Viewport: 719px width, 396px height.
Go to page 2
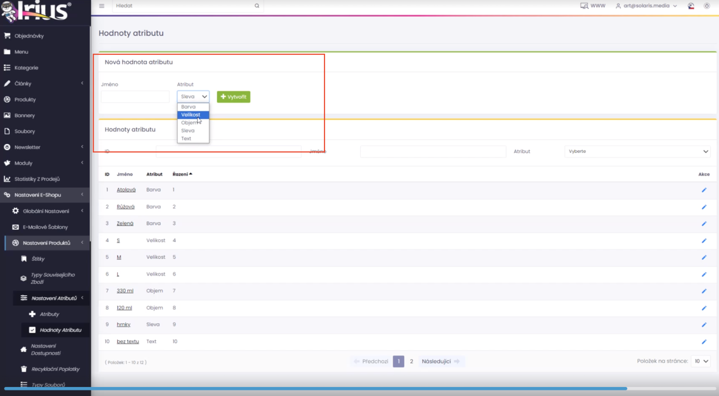click(x=412, y=361)
